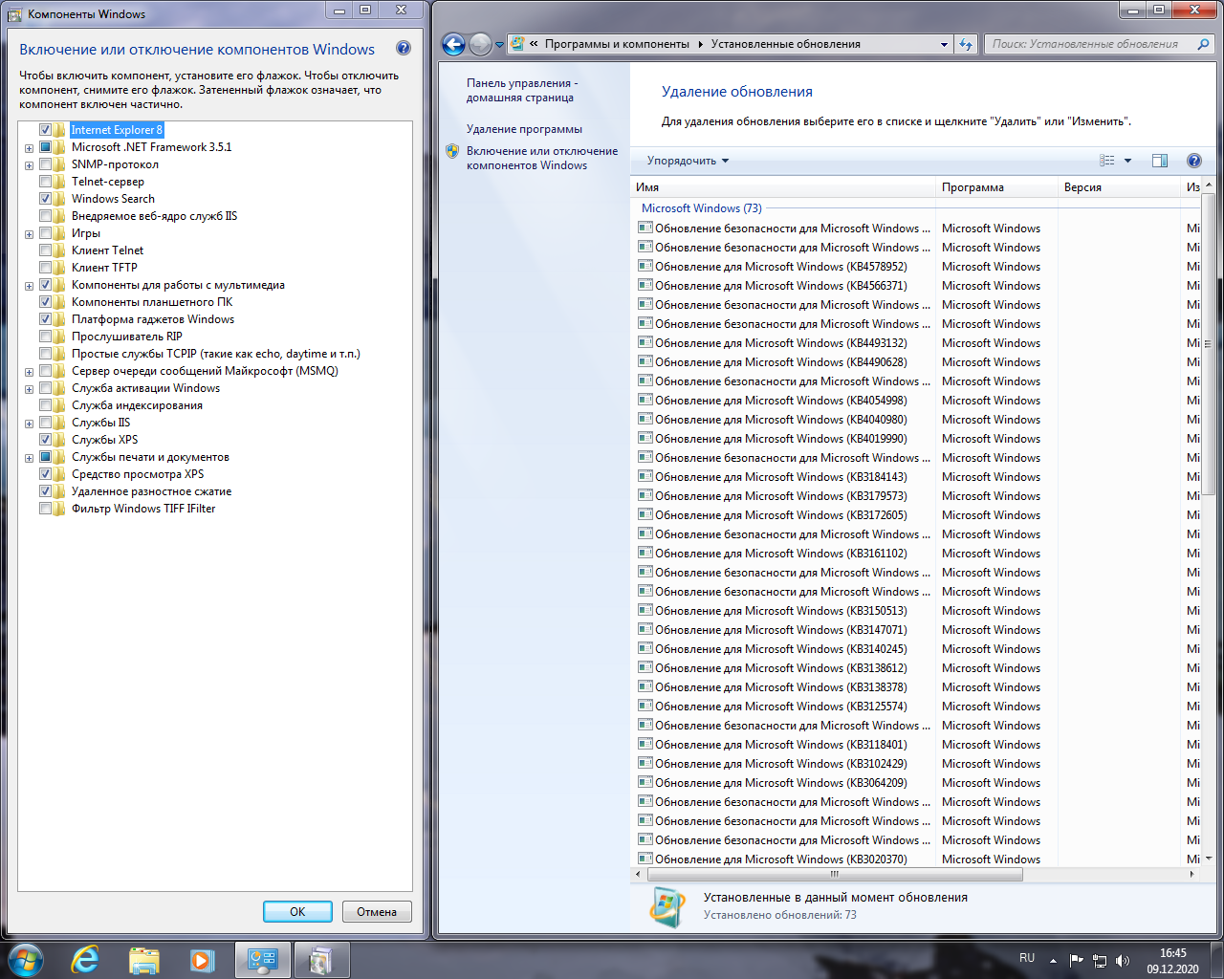
Task: Uncheck Платформа гаджетов Windows checkbox
Action: (x=45, y=319)
